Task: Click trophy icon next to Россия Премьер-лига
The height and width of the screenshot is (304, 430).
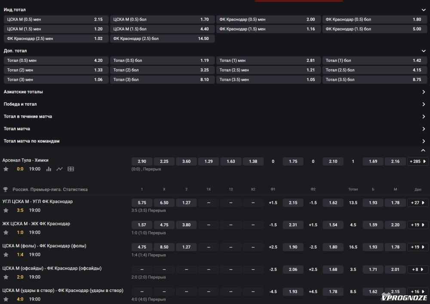Action: pyautogui.click(x=6, y=189)
